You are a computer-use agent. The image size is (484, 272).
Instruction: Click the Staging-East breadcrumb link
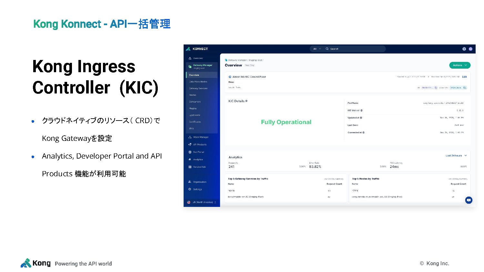pyautogui.click(x=255, y=60)
